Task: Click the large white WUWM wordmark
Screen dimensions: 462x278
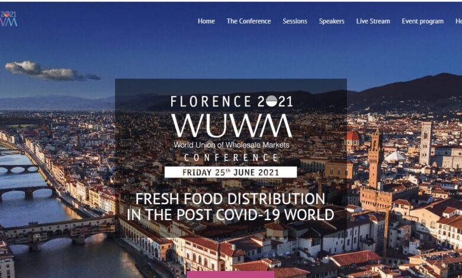Action: coord(232,125)
